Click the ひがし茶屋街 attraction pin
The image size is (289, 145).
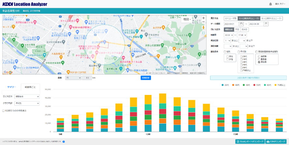point(141,36)
